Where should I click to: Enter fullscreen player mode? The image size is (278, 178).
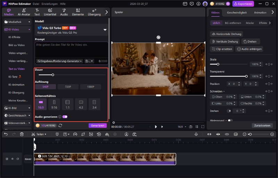203,127
